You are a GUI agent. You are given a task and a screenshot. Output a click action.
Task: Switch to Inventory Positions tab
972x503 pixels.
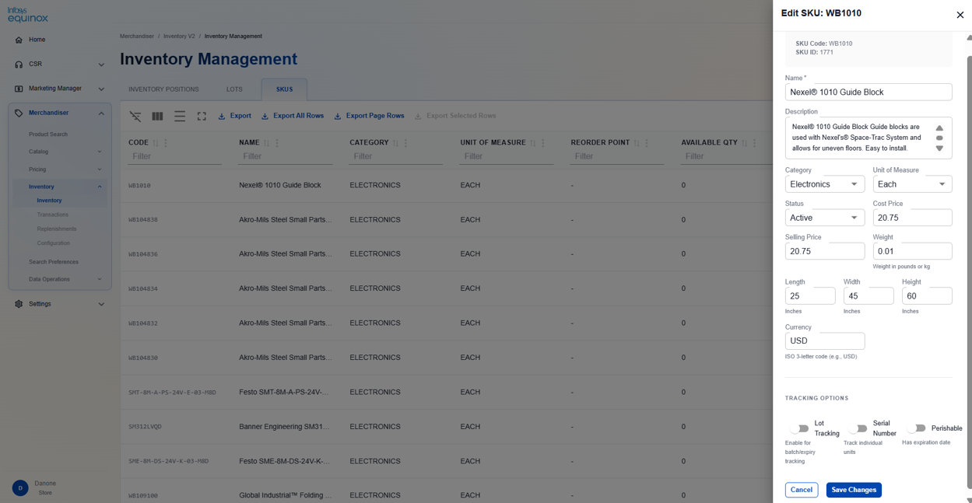(x=163, y=89)
